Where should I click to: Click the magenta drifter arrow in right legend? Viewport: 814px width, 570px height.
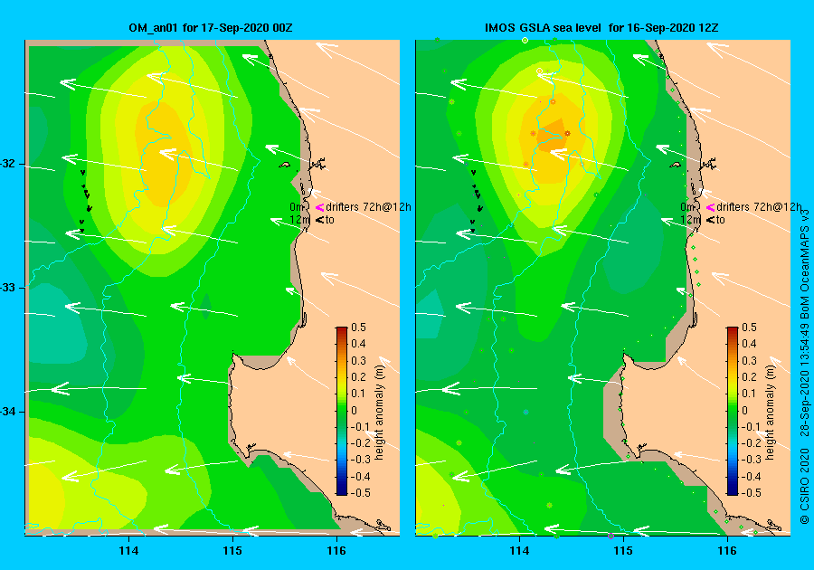click(710, 207)
